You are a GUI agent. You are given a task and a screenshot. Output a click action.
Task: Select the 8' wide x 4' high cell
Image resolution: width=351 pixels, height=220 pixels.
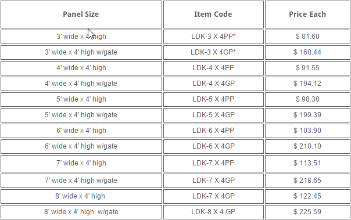click(81, 196)
